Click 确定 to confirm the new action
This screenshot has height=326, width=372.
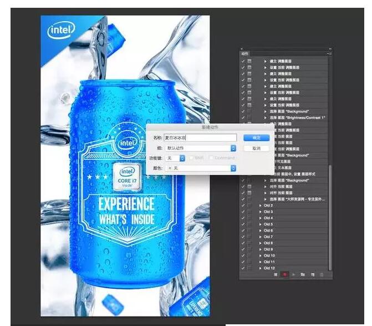[256, 137]
